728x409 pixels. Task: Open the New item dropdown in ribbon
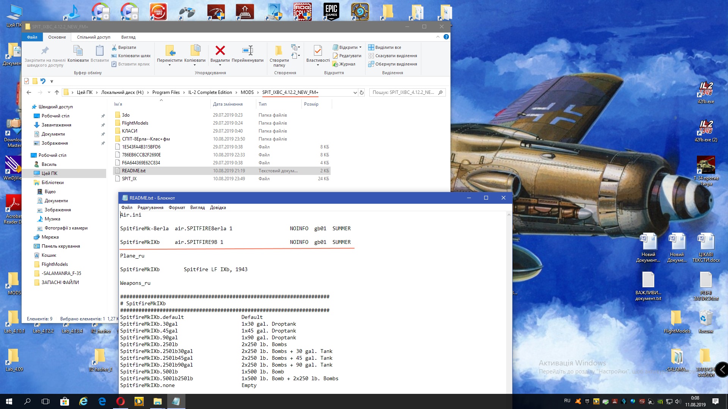click(x=296, y=47)
